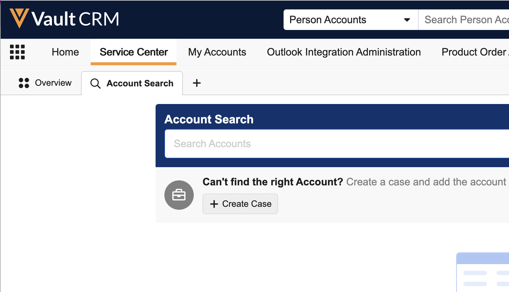Image resolution: width=509 pixels, height=292 pixels.
Task: Select the Service Center tab
Action: click(134, 52)
